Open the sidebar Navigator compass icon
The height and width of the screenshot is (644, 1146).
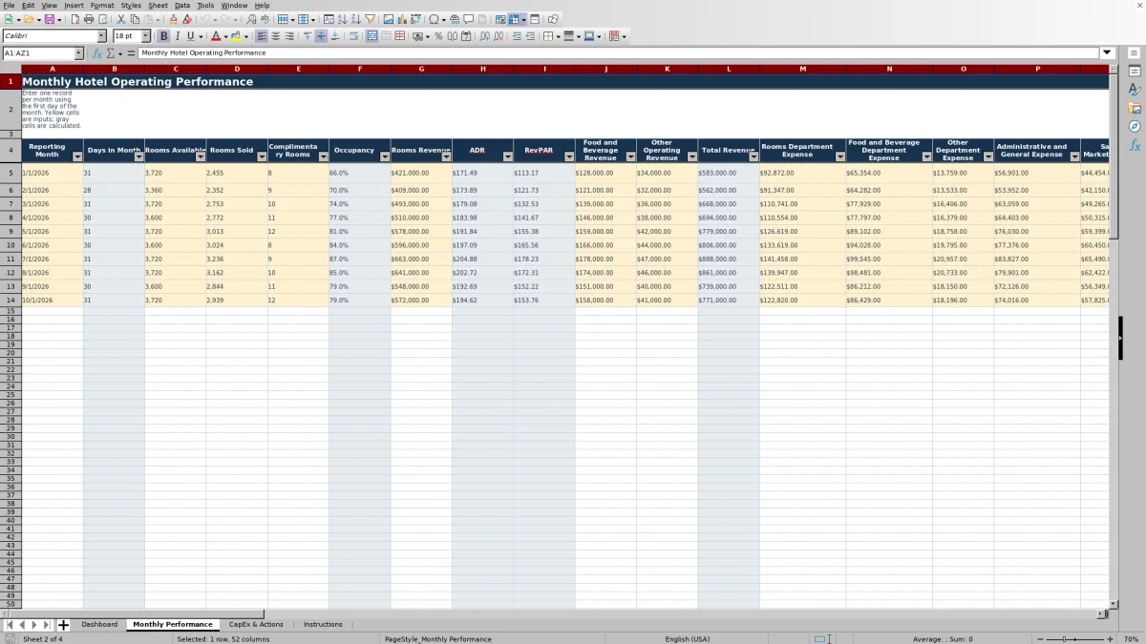(1135, 126)
